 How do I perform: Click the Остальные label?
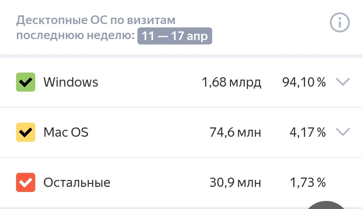tap(77, 183)
